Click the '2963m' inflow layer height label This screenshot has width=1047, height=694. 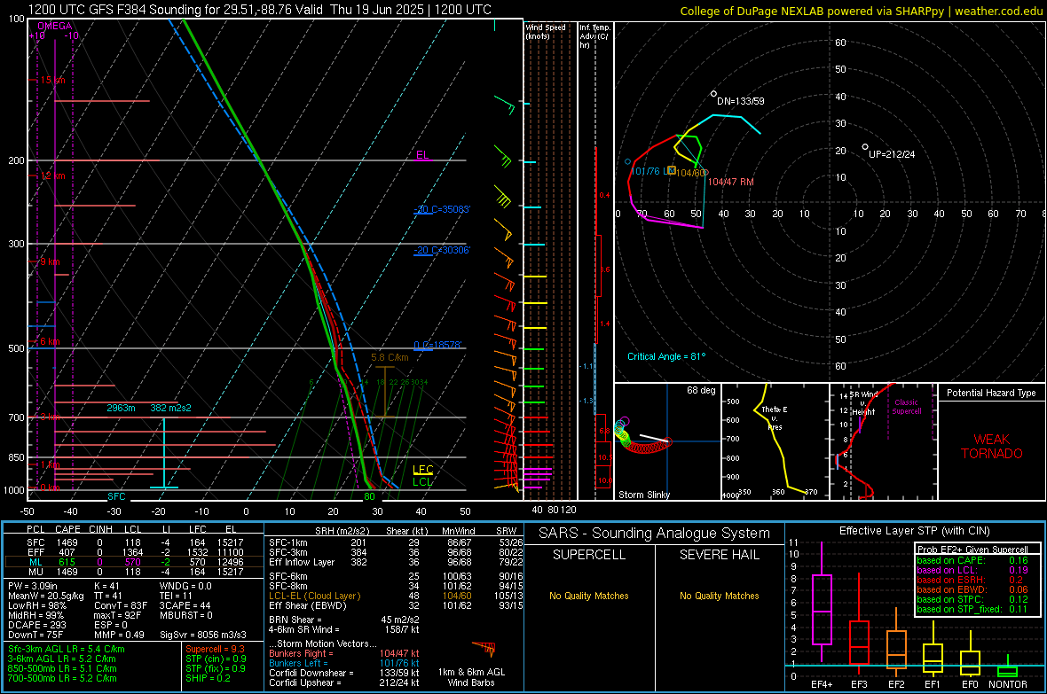[x=121, y=408]
